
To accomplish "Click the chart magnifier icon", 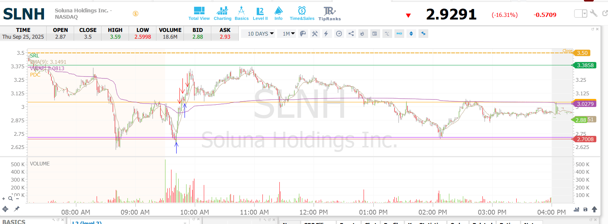I will click(x=11, y=199).
